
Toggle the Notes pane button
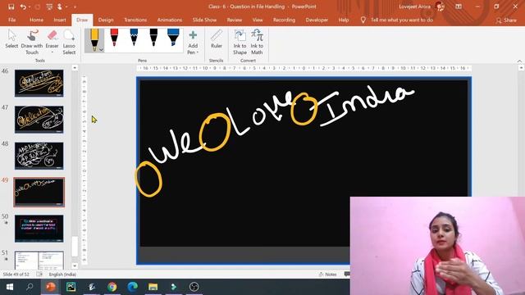click(328, 275)
